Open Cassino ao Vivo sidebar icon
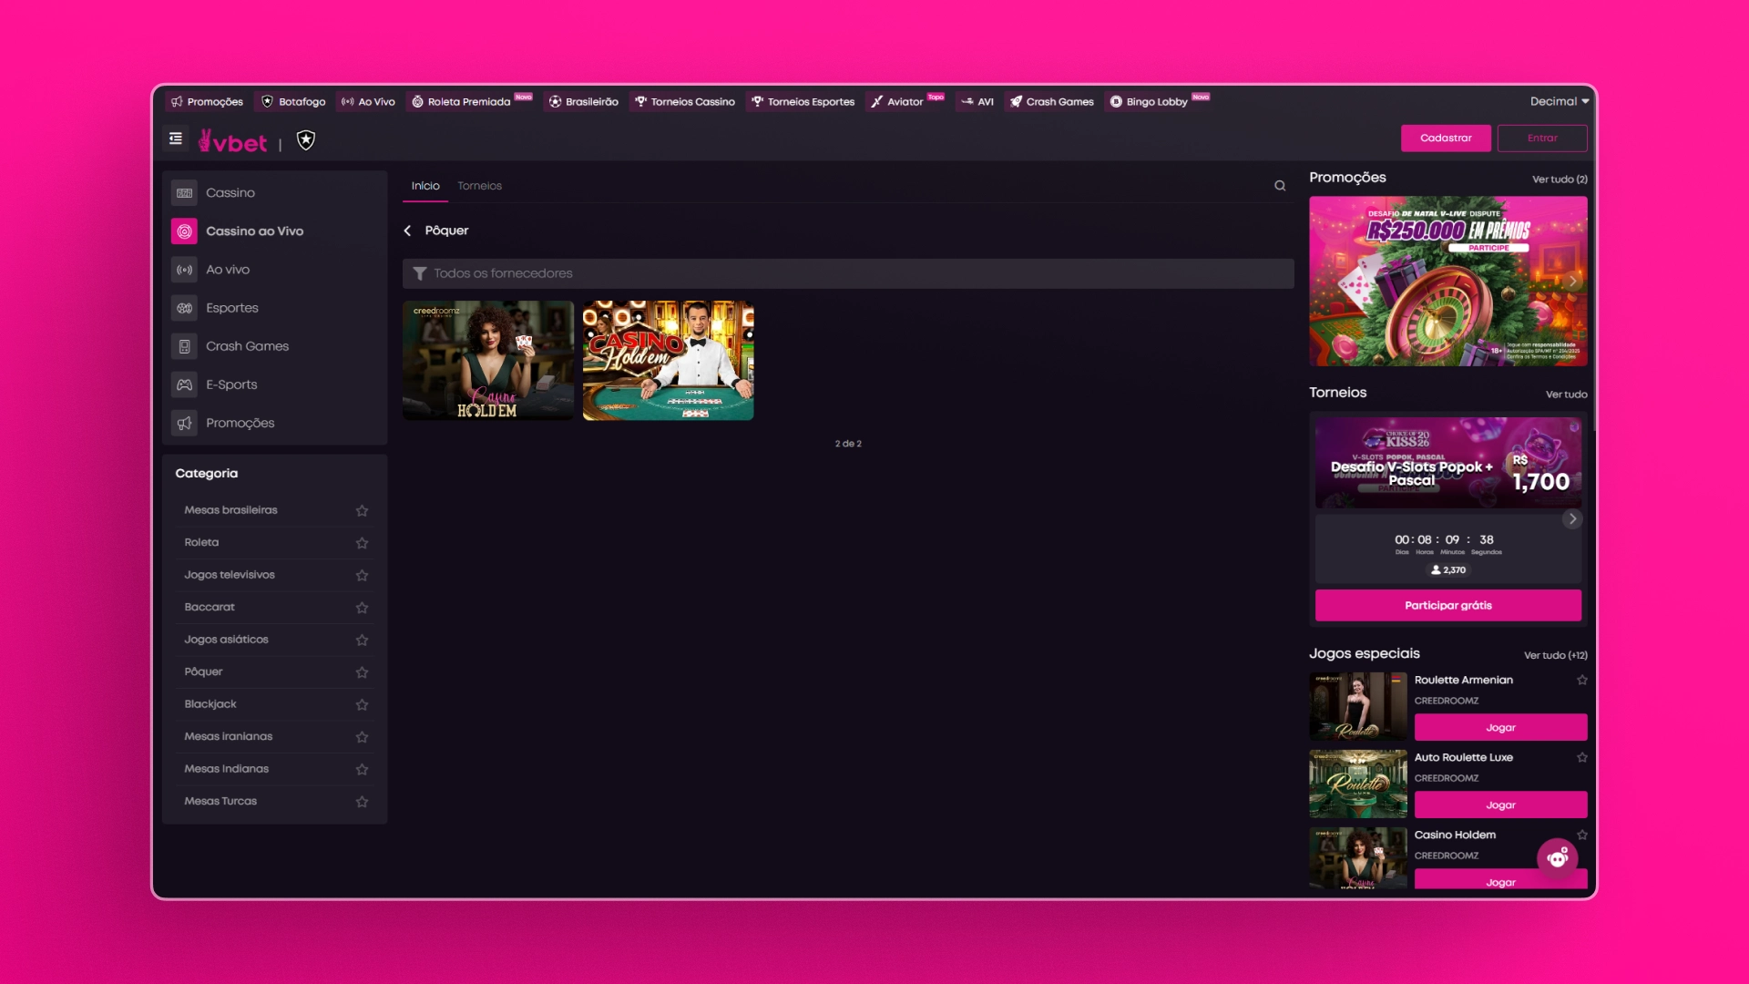 pos(184,231)
